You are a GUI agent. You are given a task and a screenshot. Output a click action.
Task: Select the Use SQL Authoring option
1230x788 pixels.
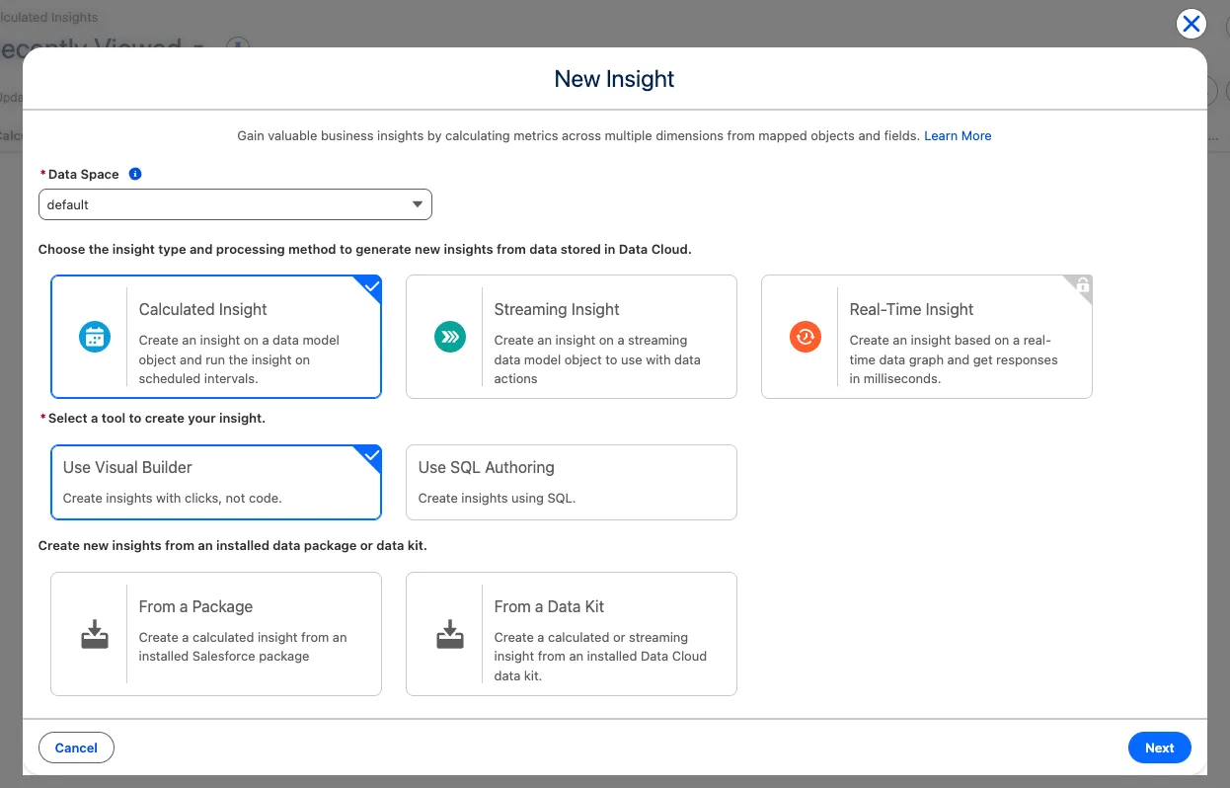point(571,482)
